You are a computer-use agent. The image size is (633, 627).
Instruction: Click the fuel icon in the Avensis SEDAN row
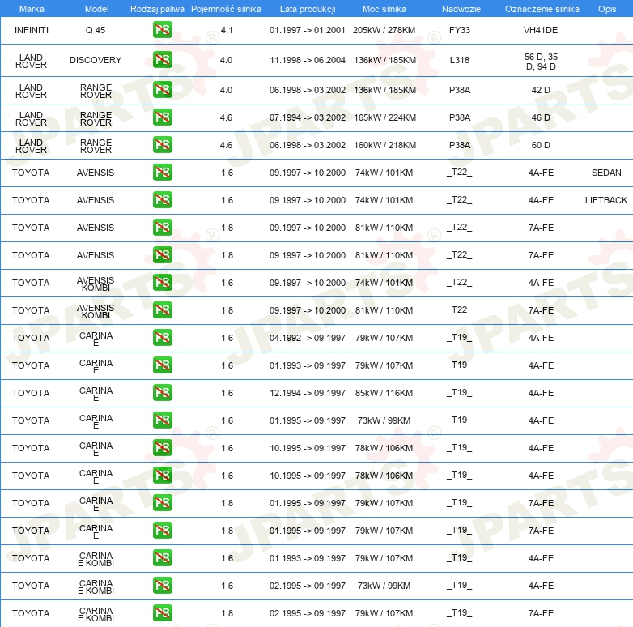pos(162,172)
